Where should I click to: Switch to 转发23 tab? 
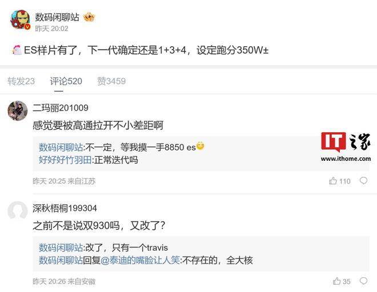tap(21, 81)
